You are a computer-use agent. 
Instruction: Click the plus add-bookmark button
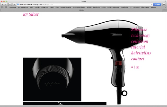point(14,4)
